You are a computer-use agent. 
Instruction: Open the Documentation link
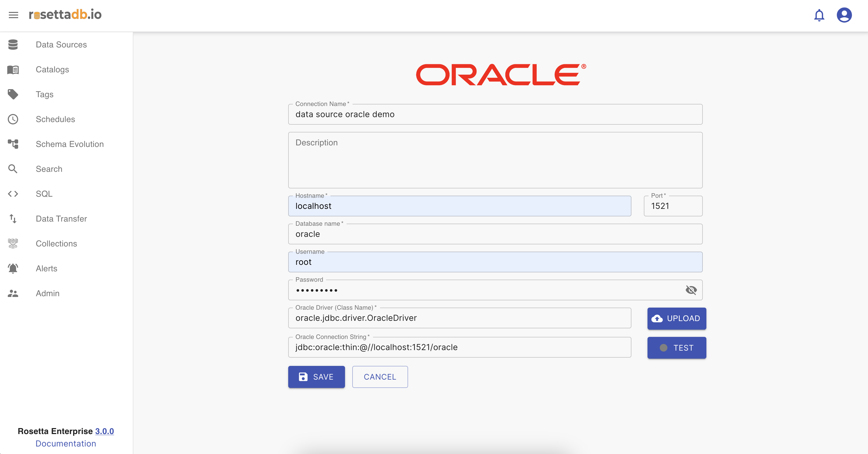pyautogui.click(x=66, y=444)
